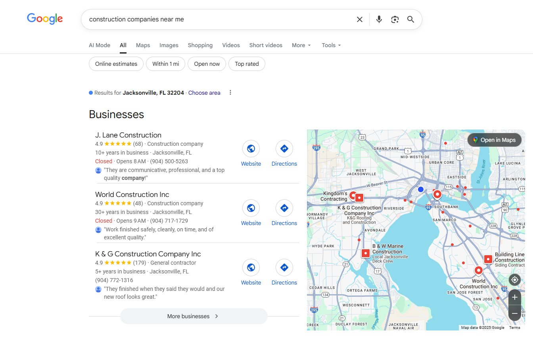Enable the Top rated filter chip
Viewport: 533px width, 338px height.
pos(247,64)
